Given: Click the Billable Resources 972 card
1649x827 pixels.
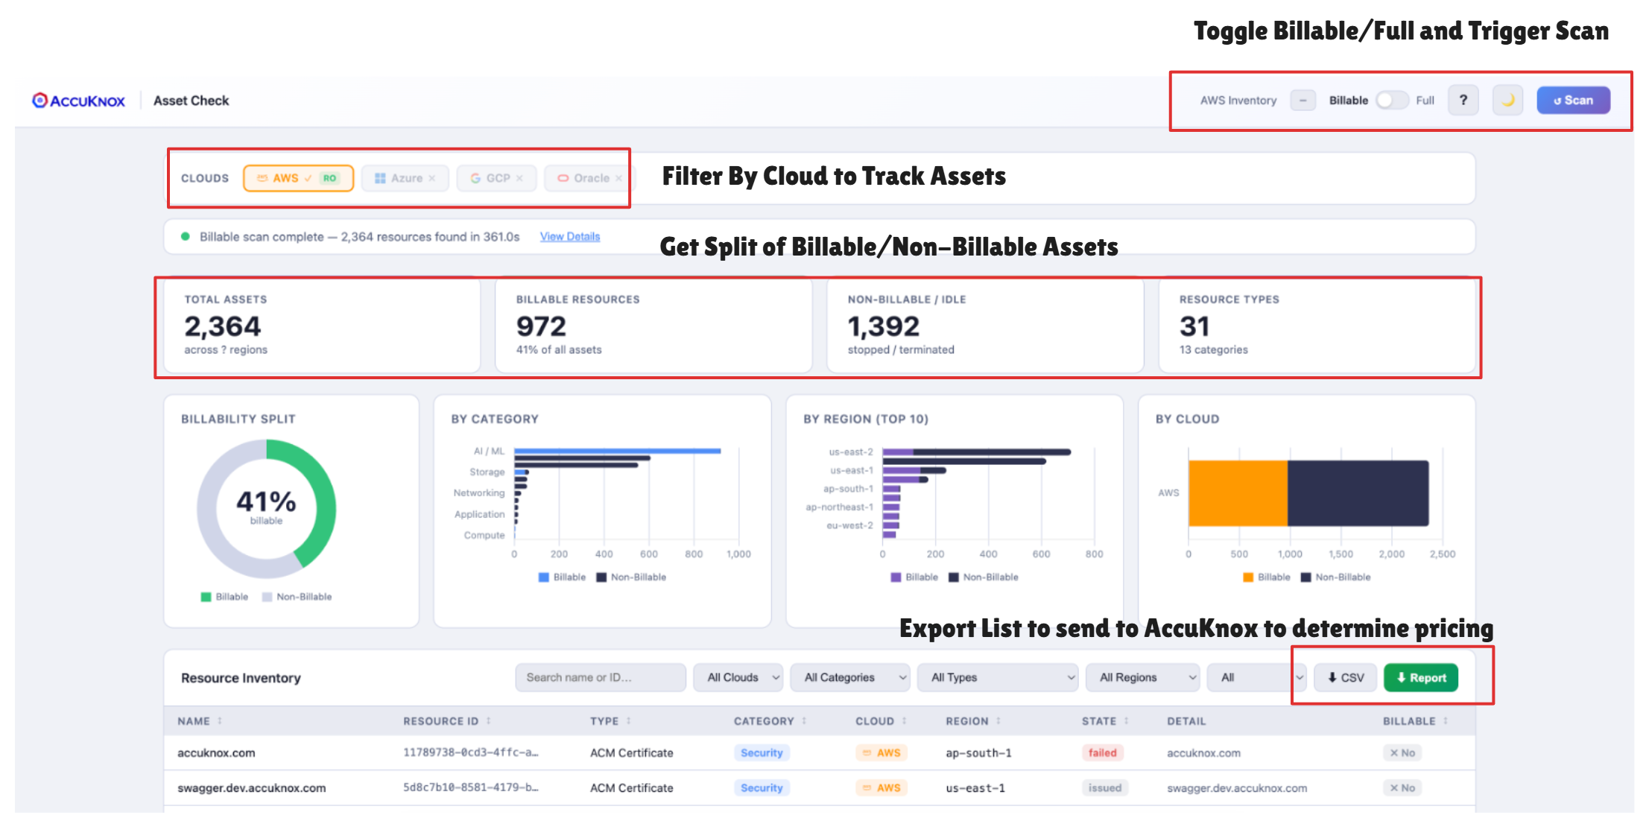Looking at the screenshot, I should pos(653,326).
